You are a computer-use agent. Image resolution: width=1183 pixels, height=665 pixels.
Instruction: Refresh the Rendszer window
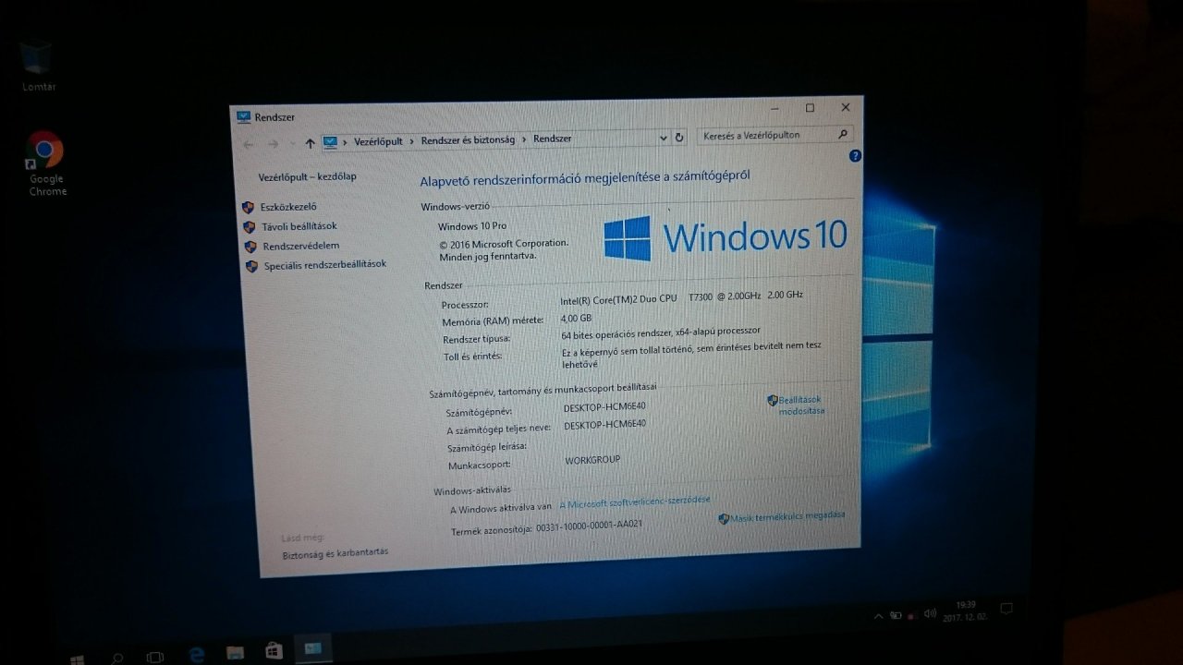[x=679, y=137]
